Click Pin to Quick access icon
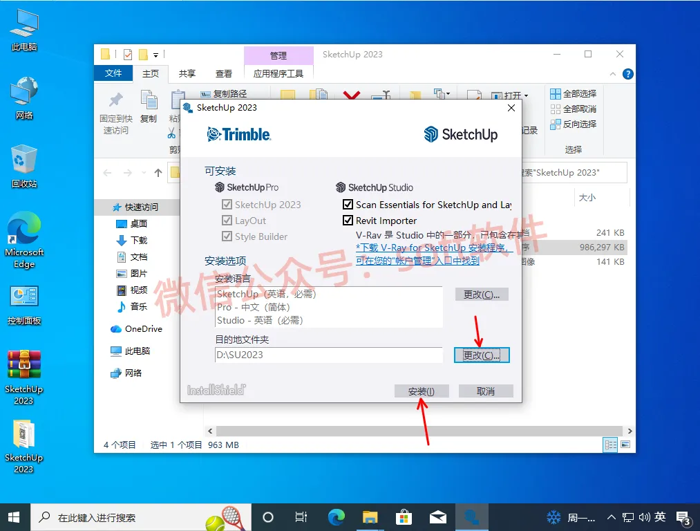The width and height of the screenshot is (700, 531). 116,100
